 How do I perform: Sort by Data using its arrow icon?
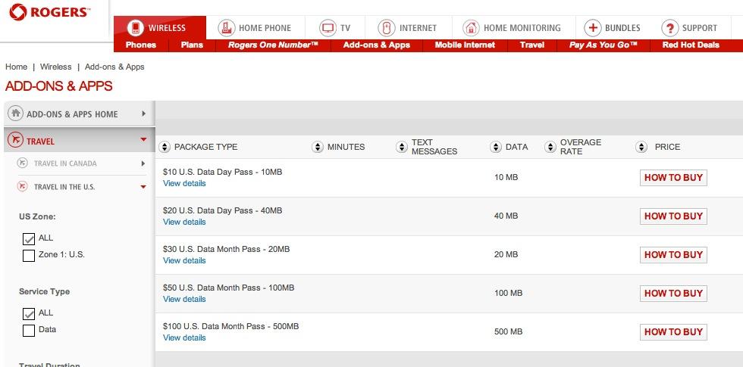point(495,147)
